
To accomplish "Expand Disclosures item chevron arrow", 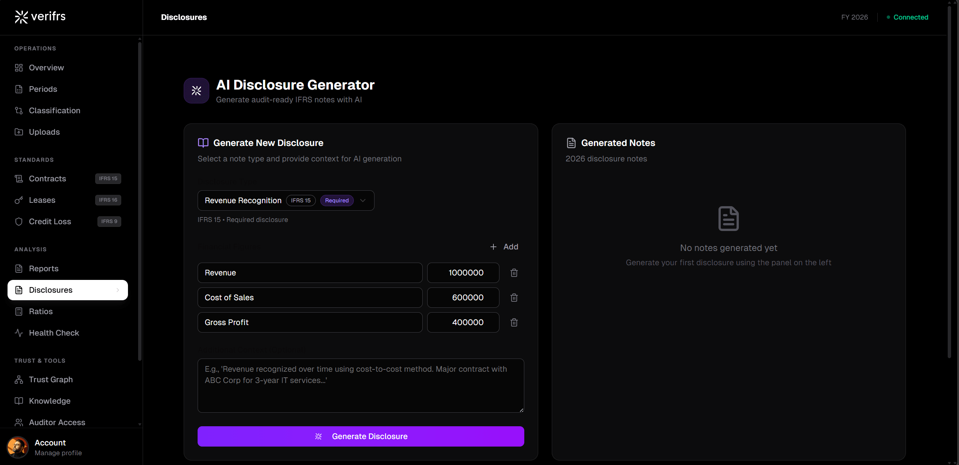I will tap(118, 290).
